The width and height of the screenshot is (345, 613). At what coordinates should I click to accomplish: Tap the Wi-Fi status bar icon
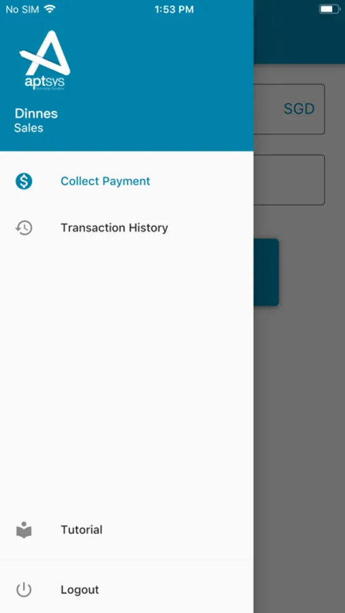click(x=50, y=10)
